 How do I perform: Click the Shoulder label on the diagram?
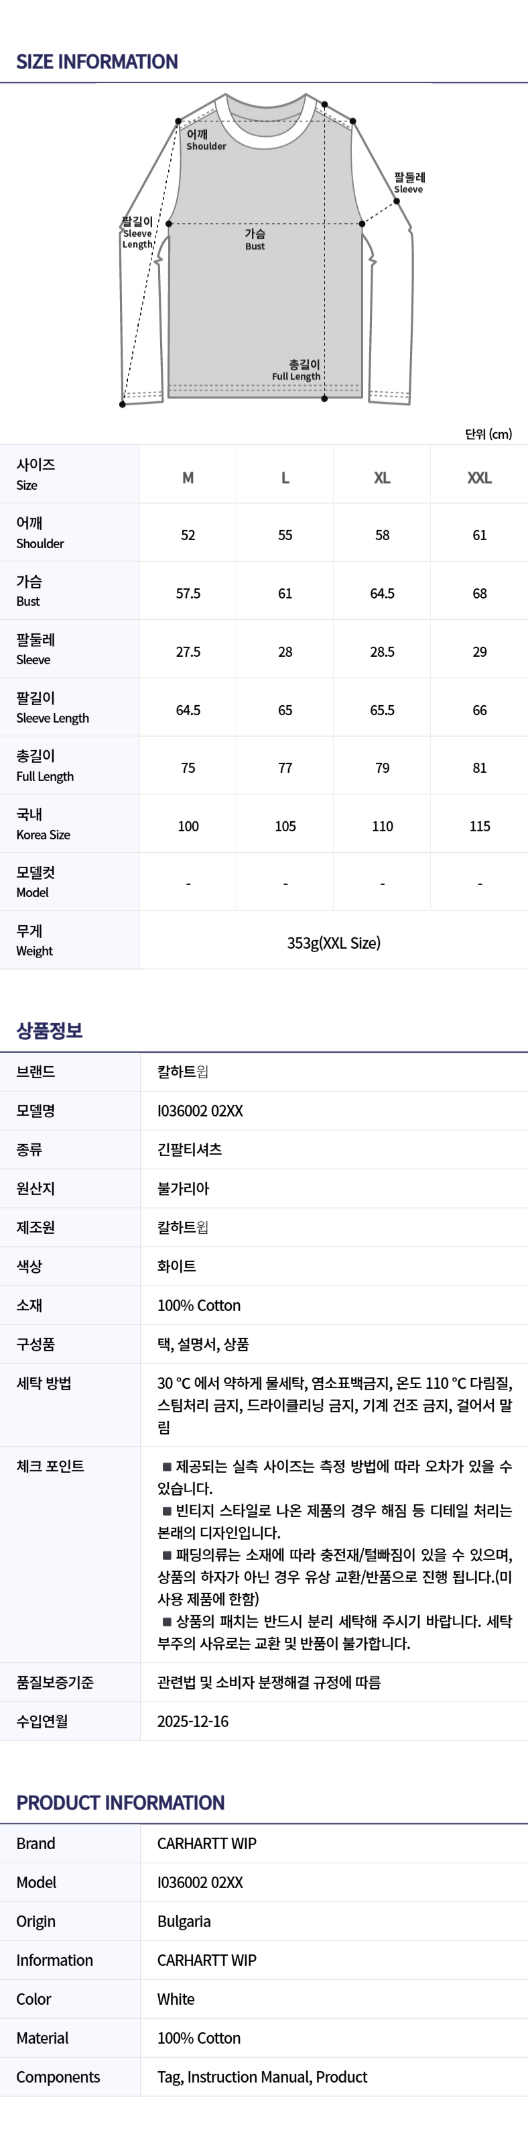(x=206, y=140)
